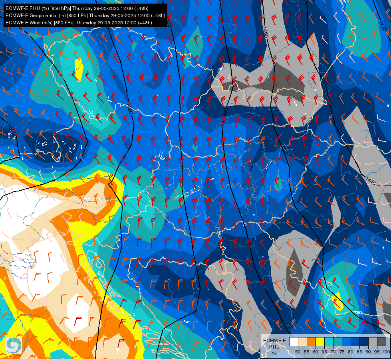Click the legend label "ECMWF-E"
The height and width of the screenshot is (359, 391).
(x=274, y=341)
